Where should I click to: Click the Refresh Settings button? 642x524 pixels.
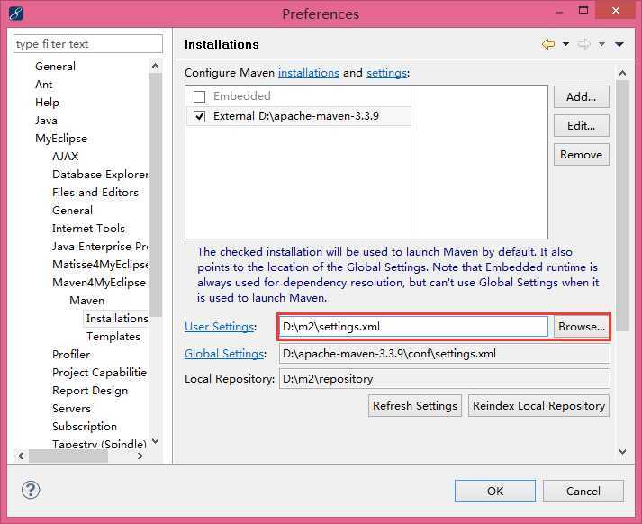click(x=415, y=406)
